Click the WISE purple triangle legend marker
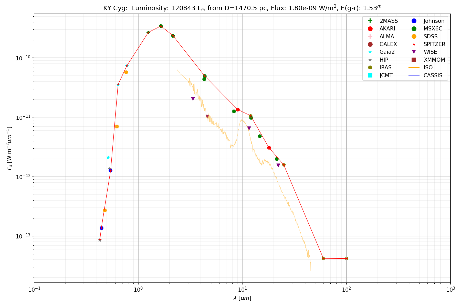 pyautogui.click(x=414, y=52)
